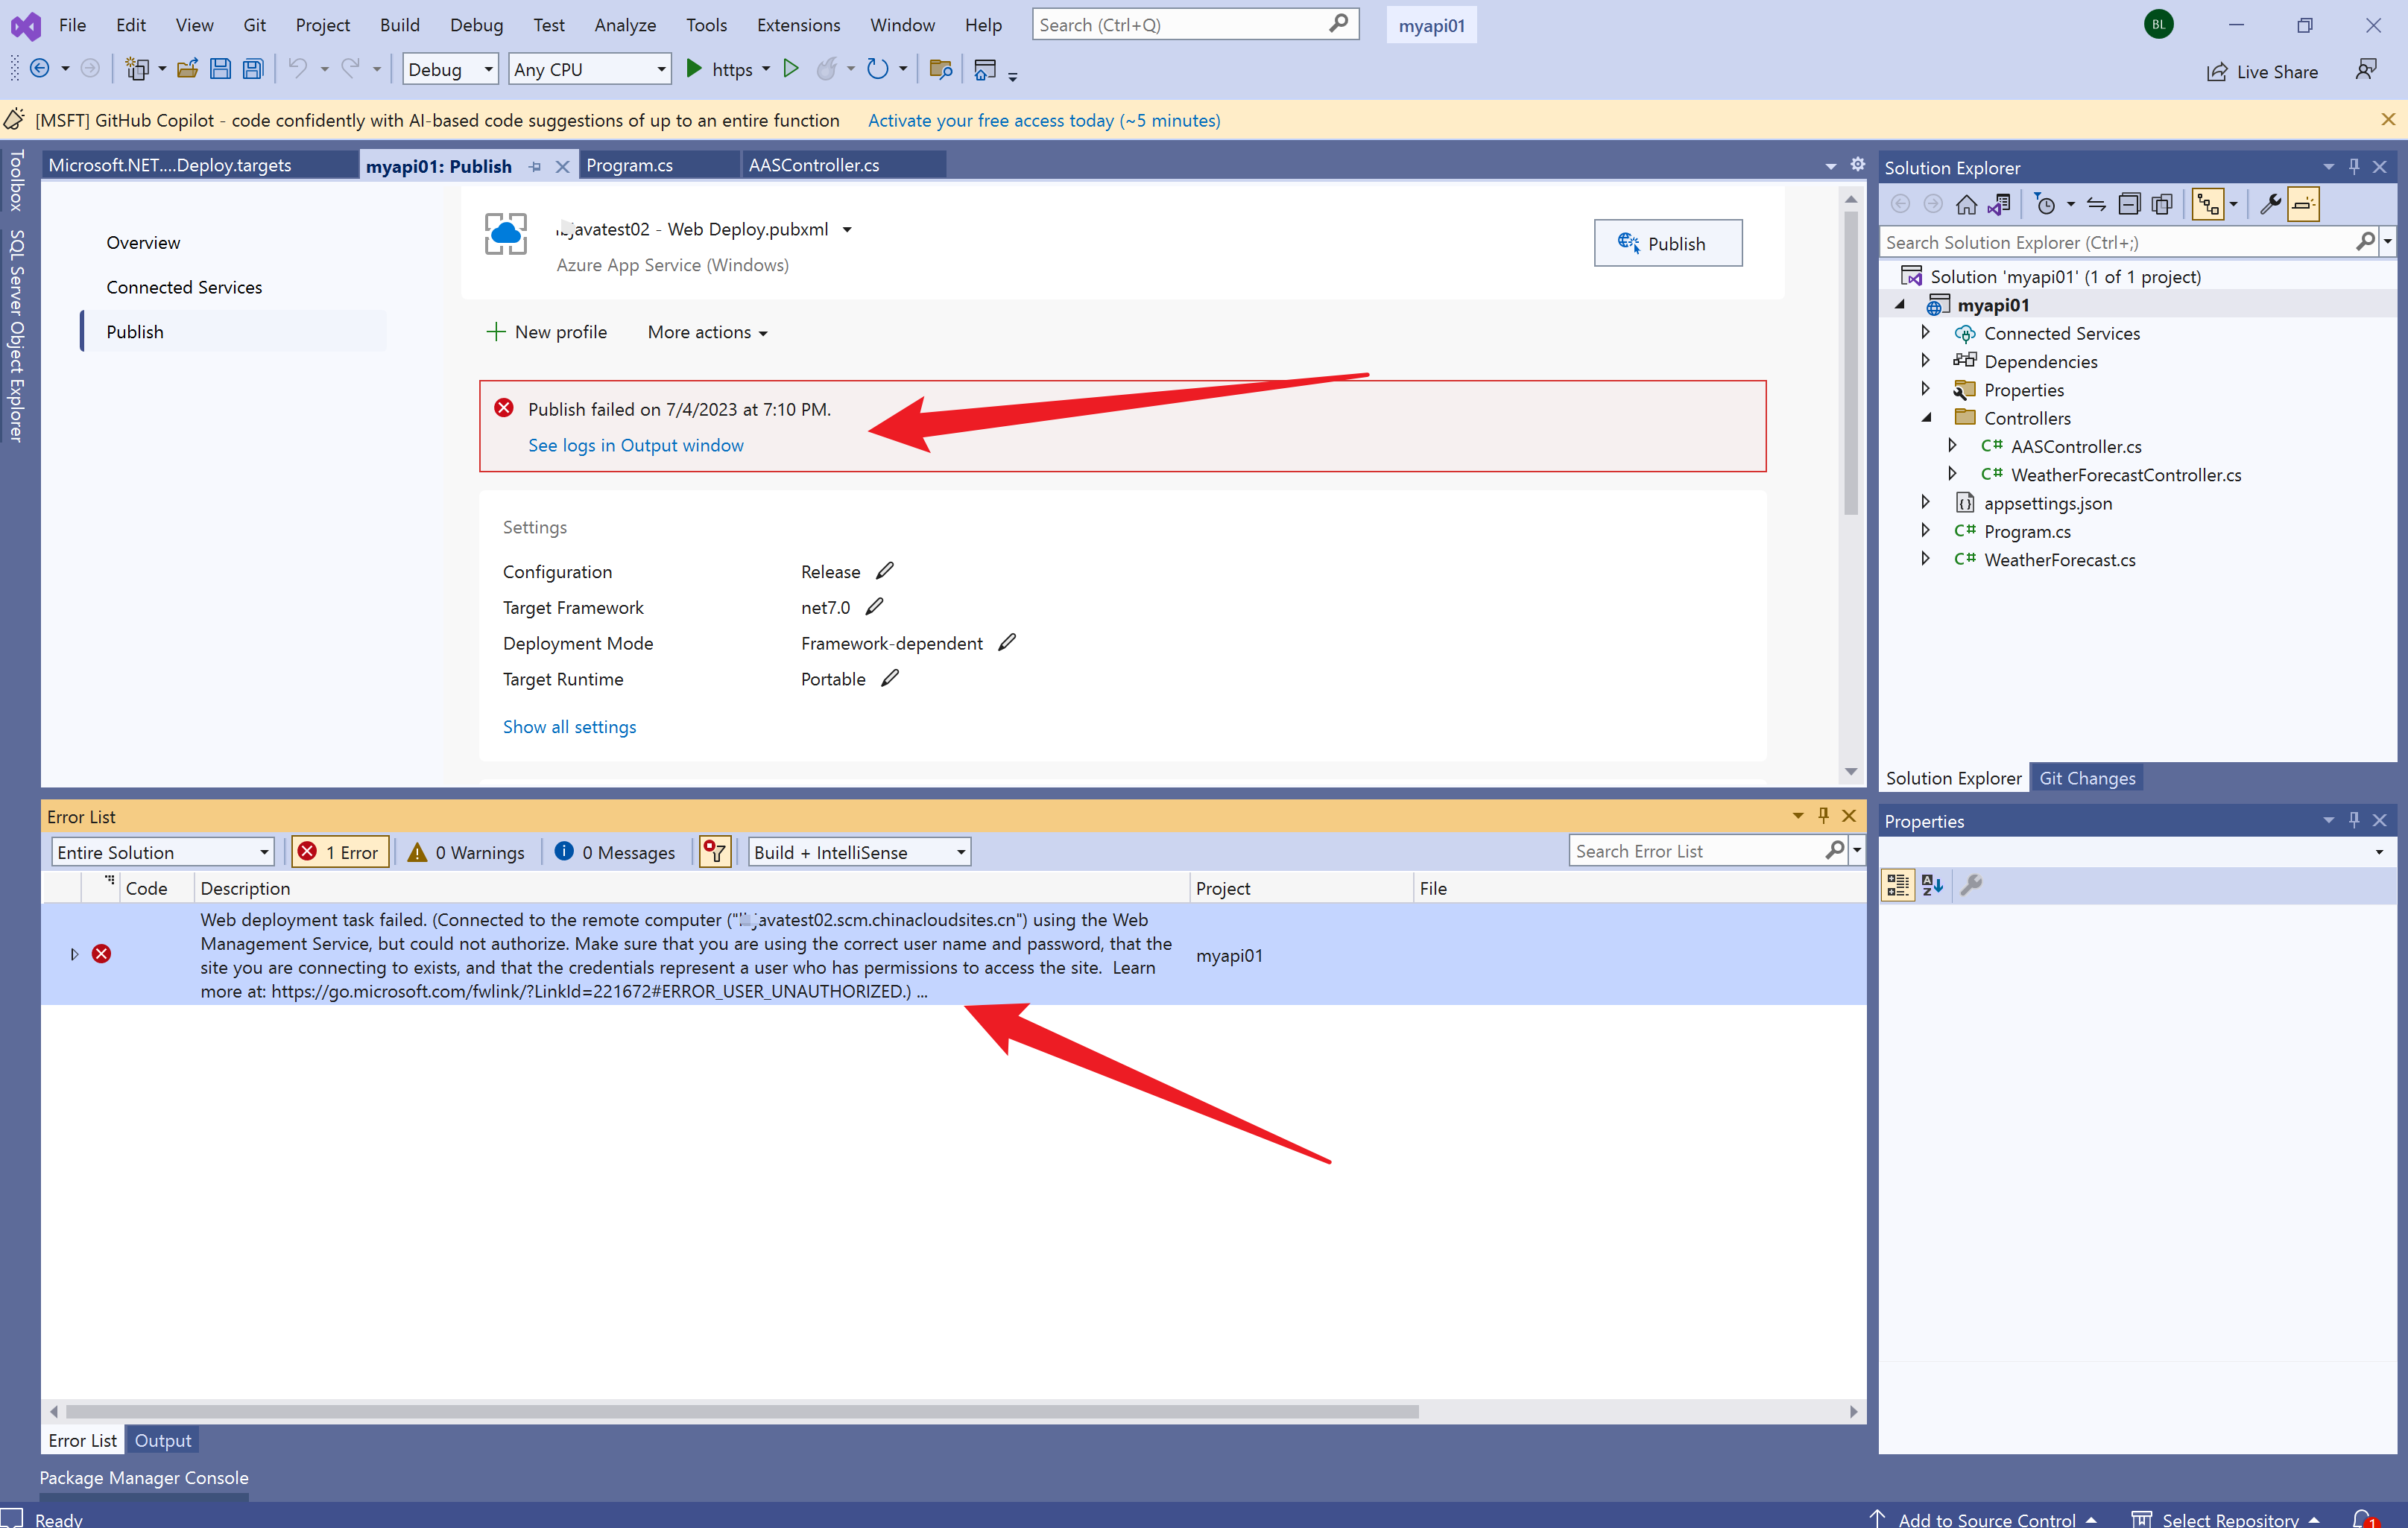This screenshot has width=2408, height=1528.
Task: Edit the Configuration Release pencil icon
Action: tap(885, 571)
